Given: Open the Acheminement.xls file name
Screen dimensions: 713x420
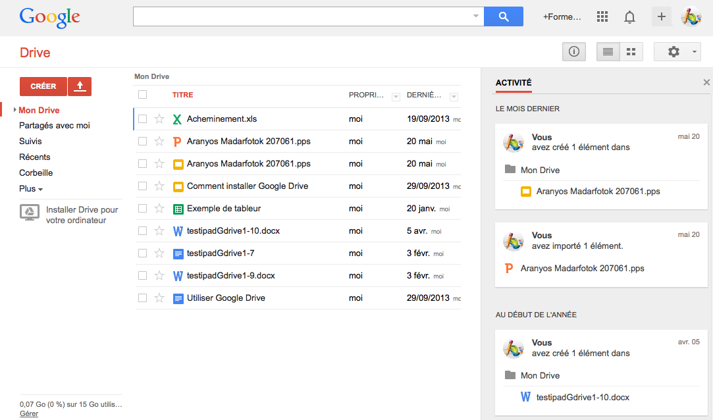Looking at the screenshot, I should [x=222, y=119].
